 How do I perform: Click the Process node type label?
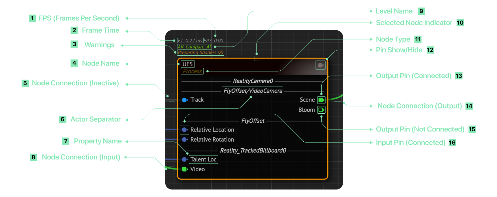click(192, 71)
